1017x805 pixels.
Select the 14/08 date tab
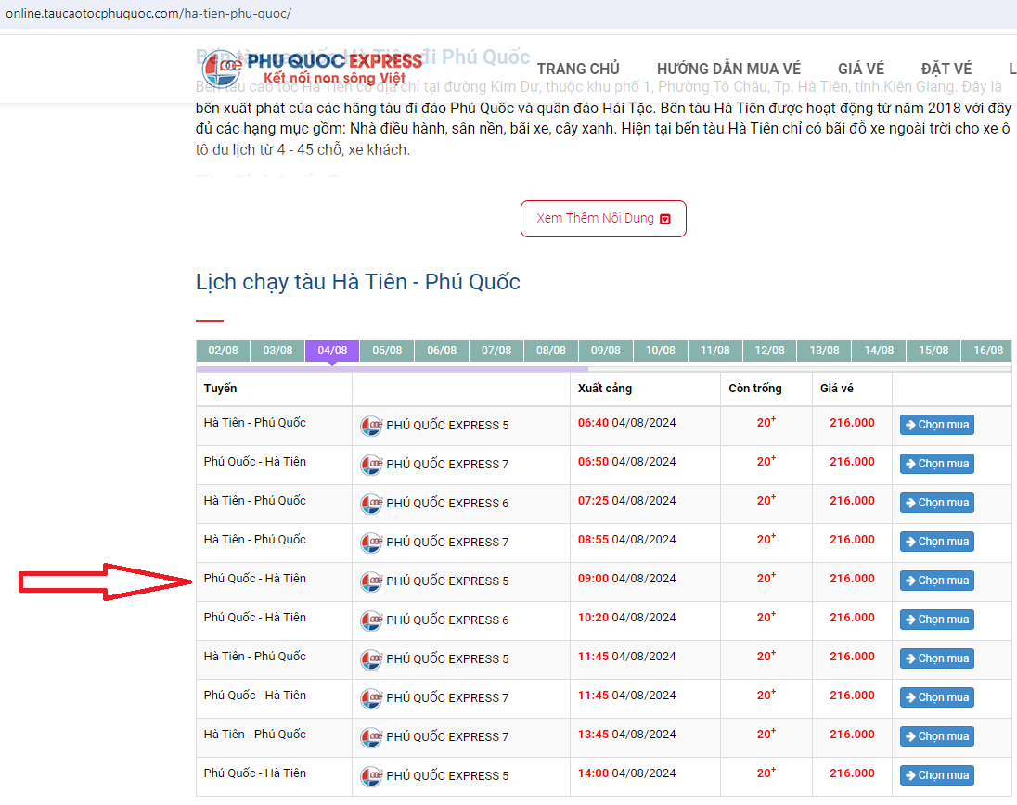(879, 350)
